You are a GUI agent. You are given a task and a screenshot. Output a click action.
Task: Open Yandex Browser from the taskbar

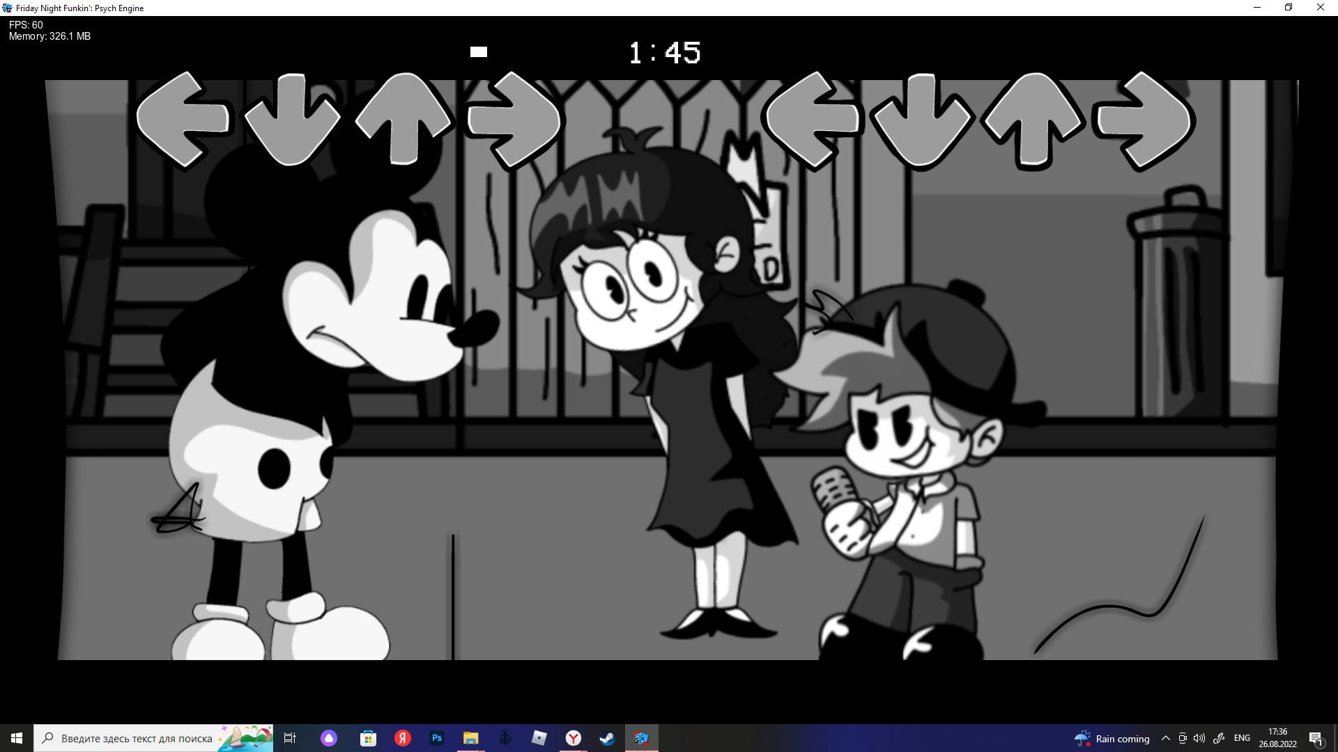(574, 738)
